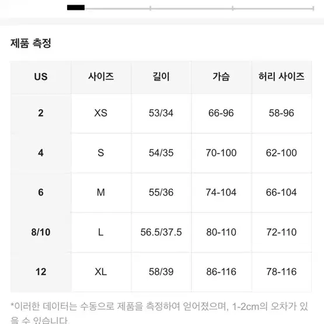Click US size 12 row label
The image size is (324, 324).
41,272
